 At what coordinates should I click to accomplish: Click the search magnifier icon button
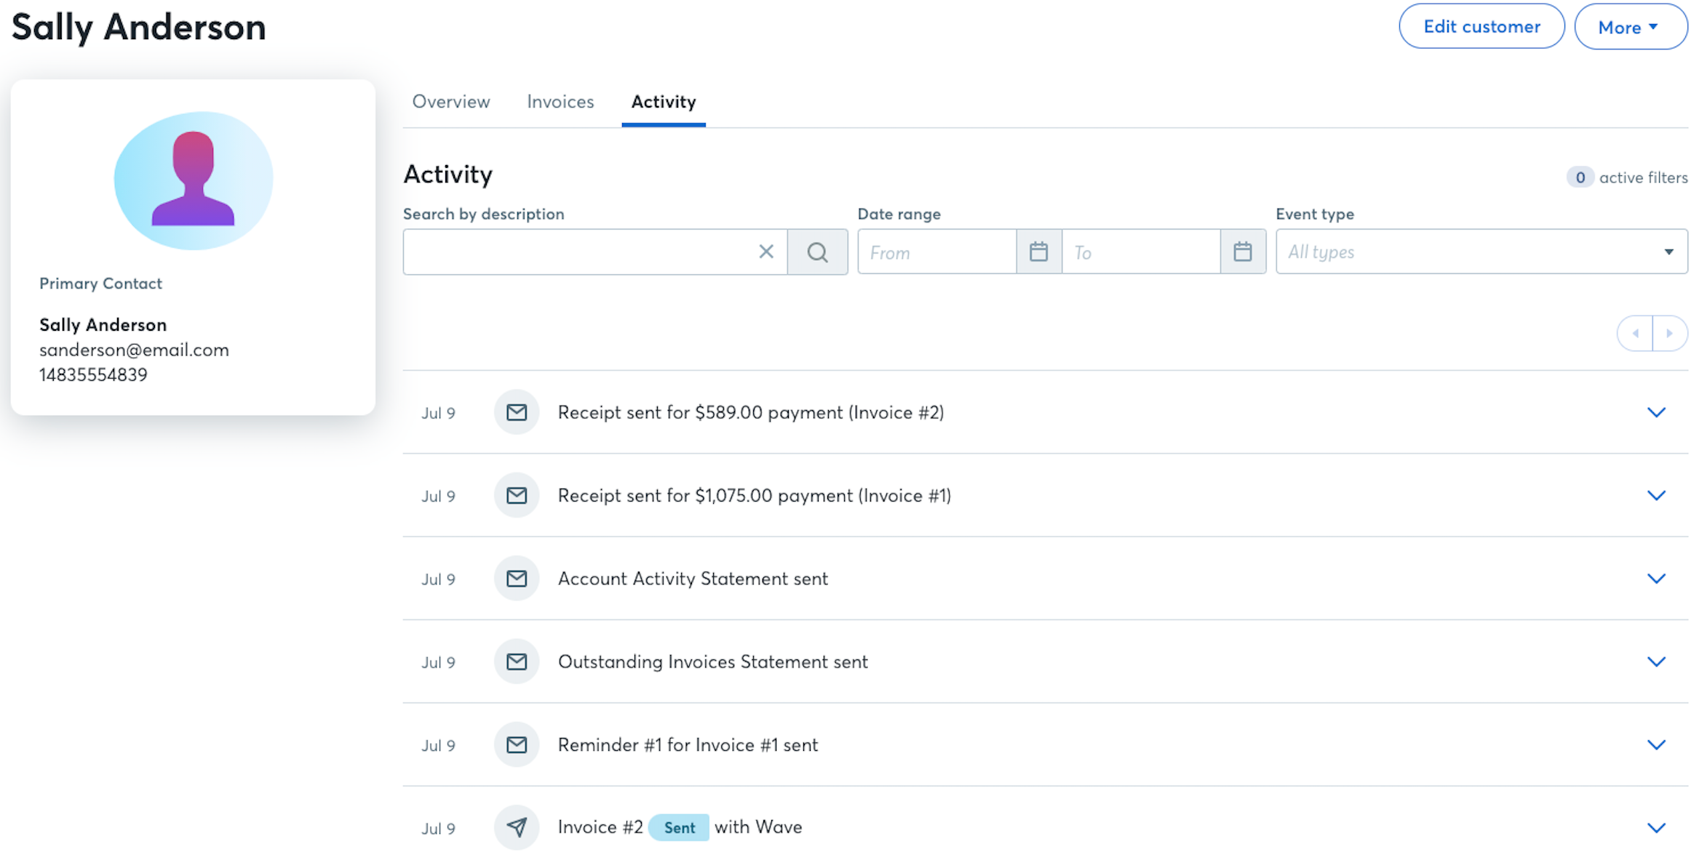point(817,252)
